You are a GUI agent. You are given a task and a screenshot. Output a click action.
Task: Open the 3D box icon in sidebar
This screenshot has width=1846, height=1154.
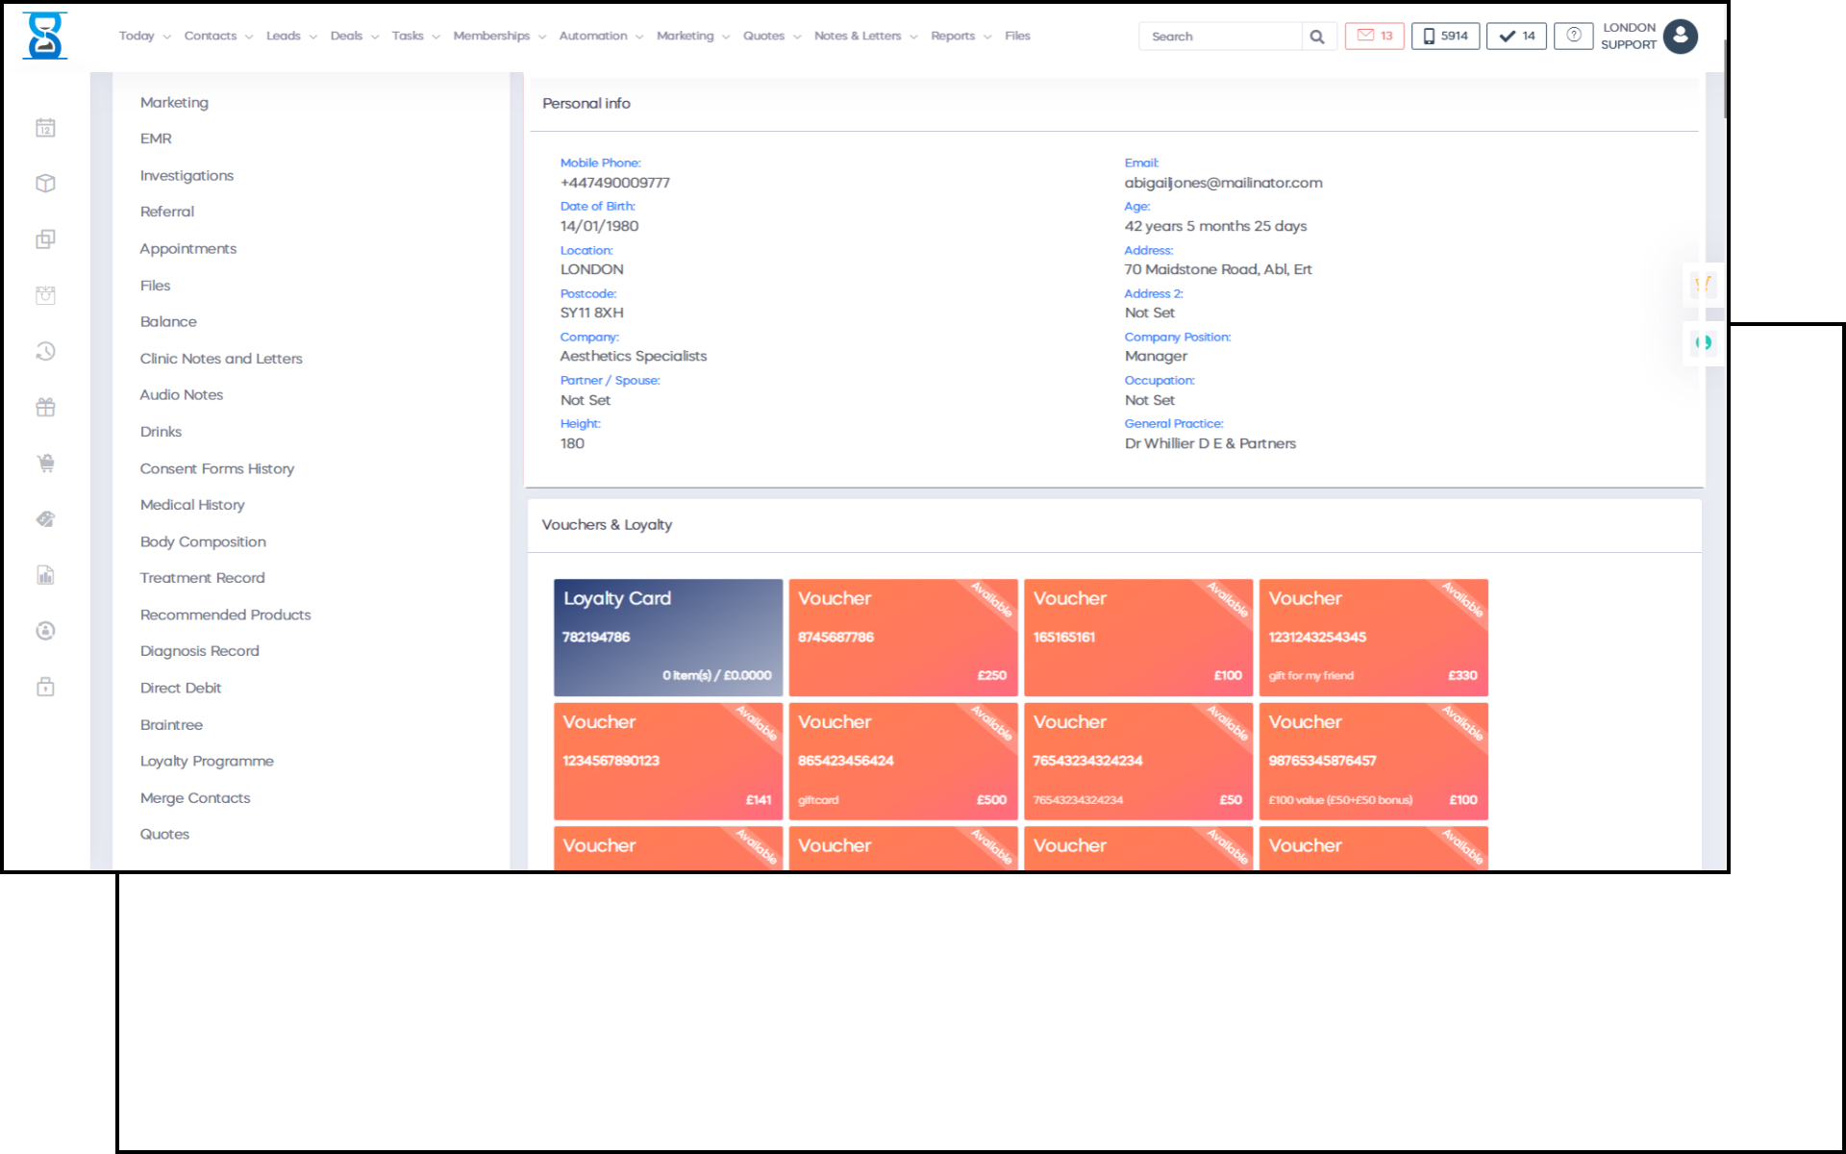point(45,184)
